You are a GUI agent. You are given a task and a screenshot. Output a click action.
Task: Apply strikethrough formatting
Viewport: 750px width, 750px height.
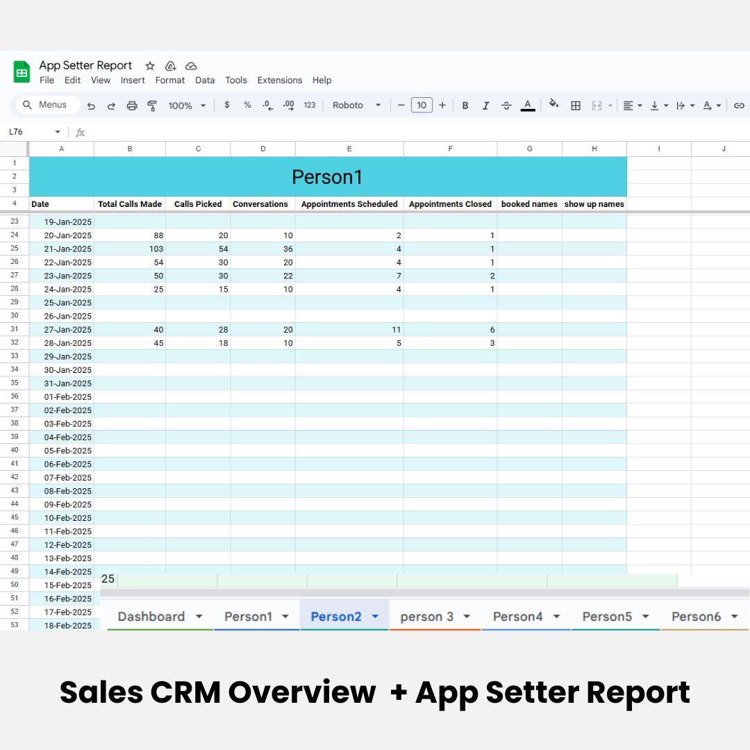[506, 106]
